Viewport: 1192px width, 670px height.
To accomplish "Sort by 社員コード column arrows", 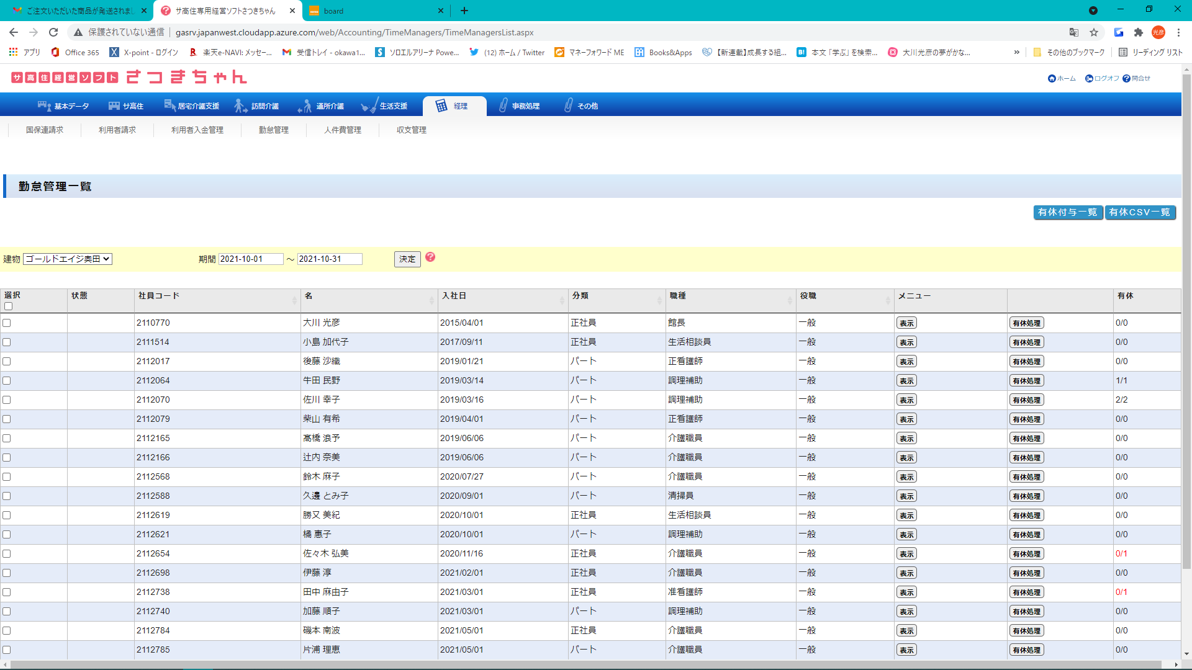I will tap(294, 301).
